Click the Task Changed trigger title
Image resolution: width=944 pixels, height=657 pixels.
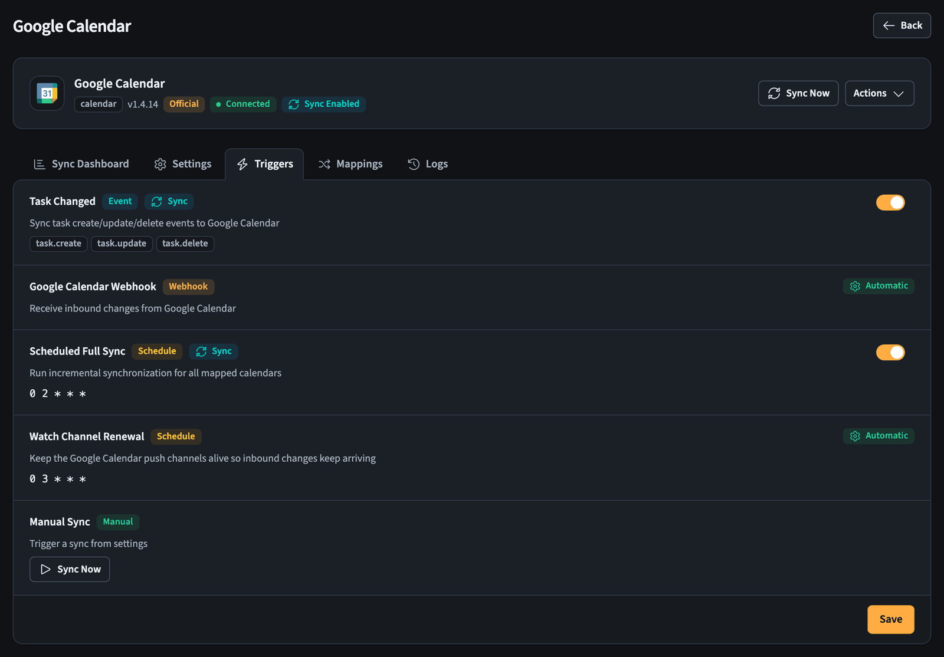[x=63, y=201]
